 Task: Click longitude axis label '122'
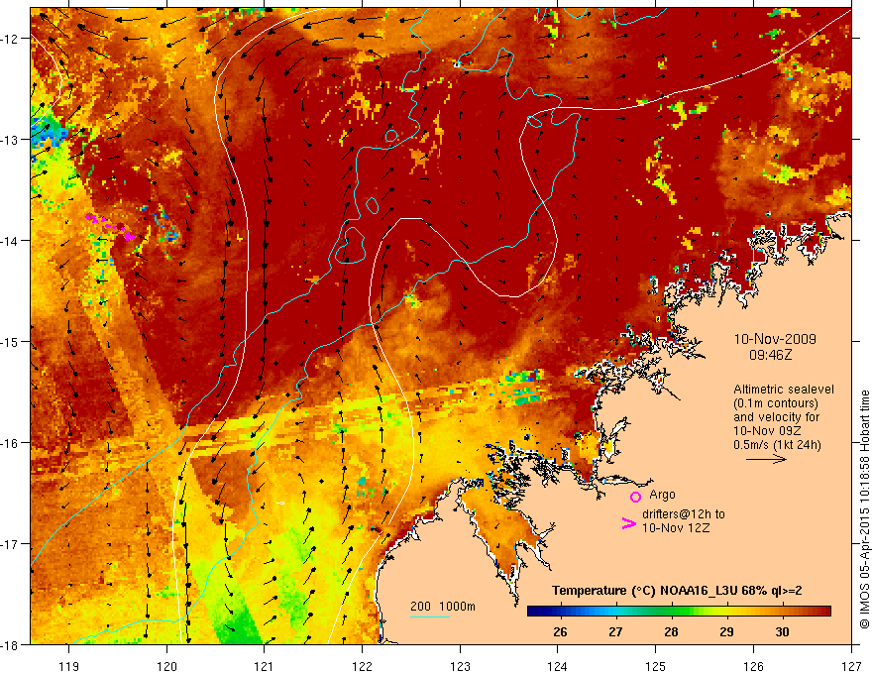pyautogui.click(x=362, y=666)
